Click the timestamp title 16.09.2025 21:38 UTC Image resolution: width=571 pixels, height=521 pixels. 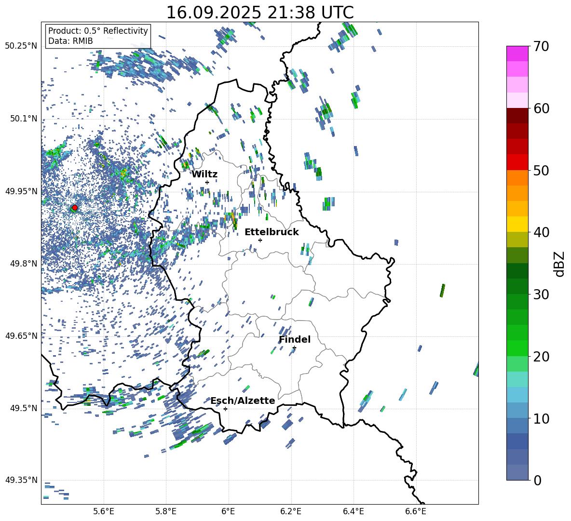click(x=259, y=13)
